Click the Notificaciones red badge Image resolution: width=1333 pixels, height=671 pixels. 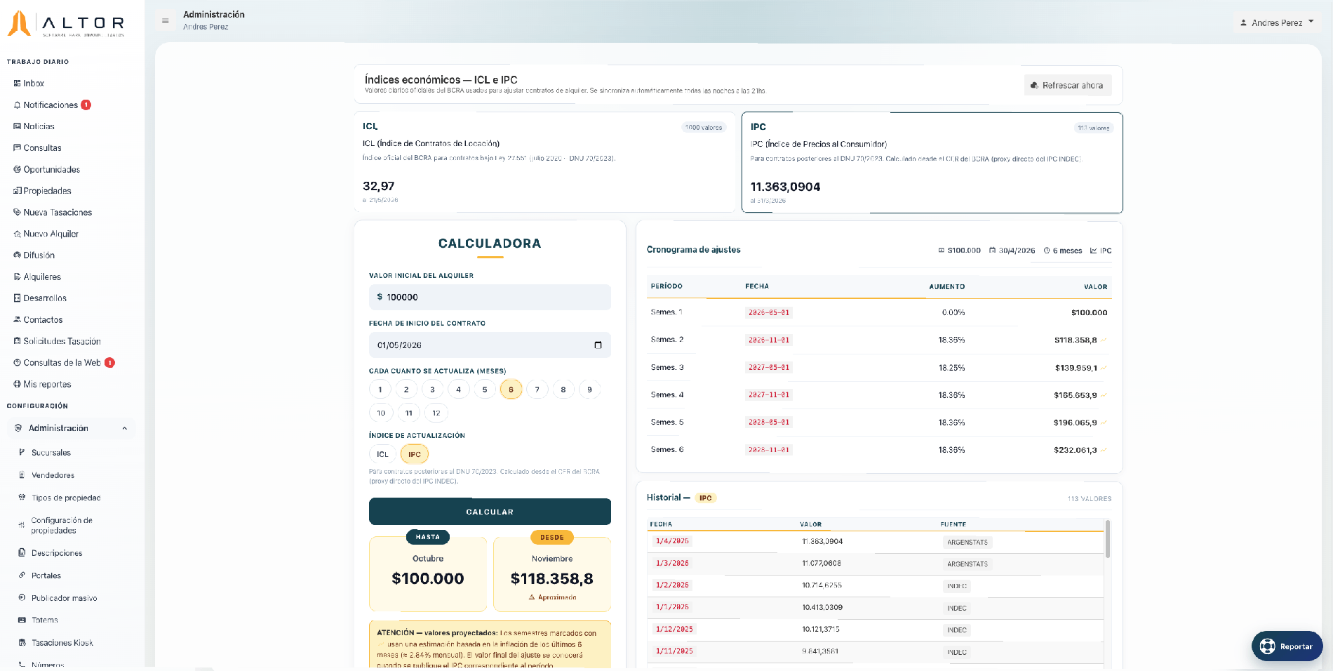pos(86,105)
